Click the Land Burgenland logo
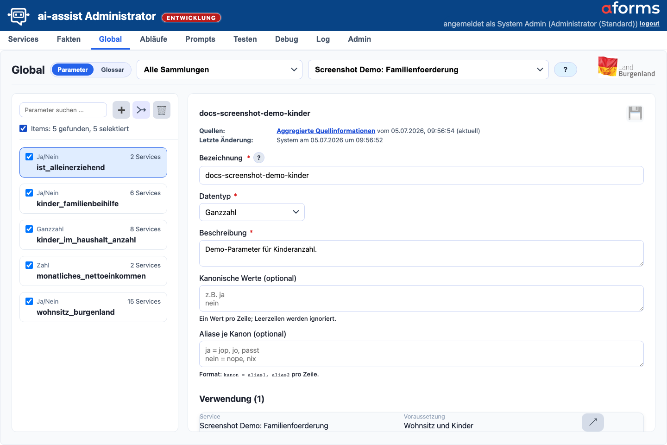Screen dimensions: 667x445 [x=627, y=67]
